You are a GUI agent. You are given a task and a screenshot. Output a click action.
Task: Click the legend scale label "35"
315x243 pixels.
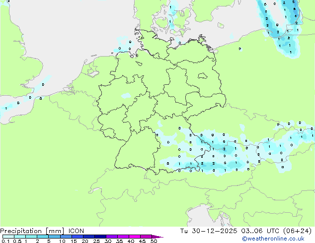point(119,241)
